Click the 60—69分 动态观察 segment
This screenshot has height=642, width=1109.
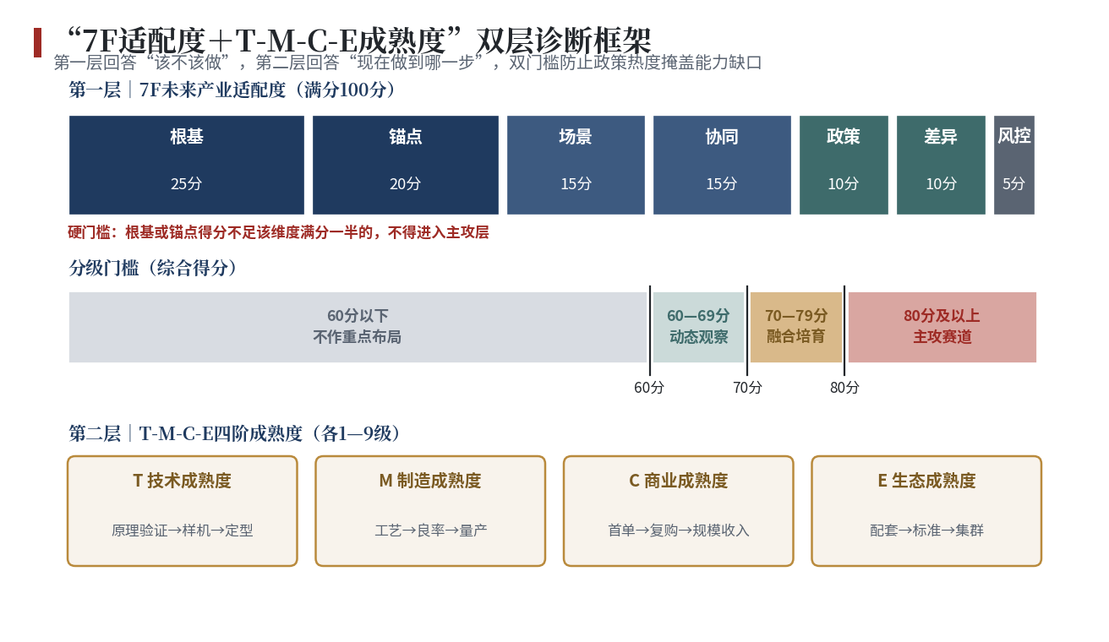click(x=698, y=327)
